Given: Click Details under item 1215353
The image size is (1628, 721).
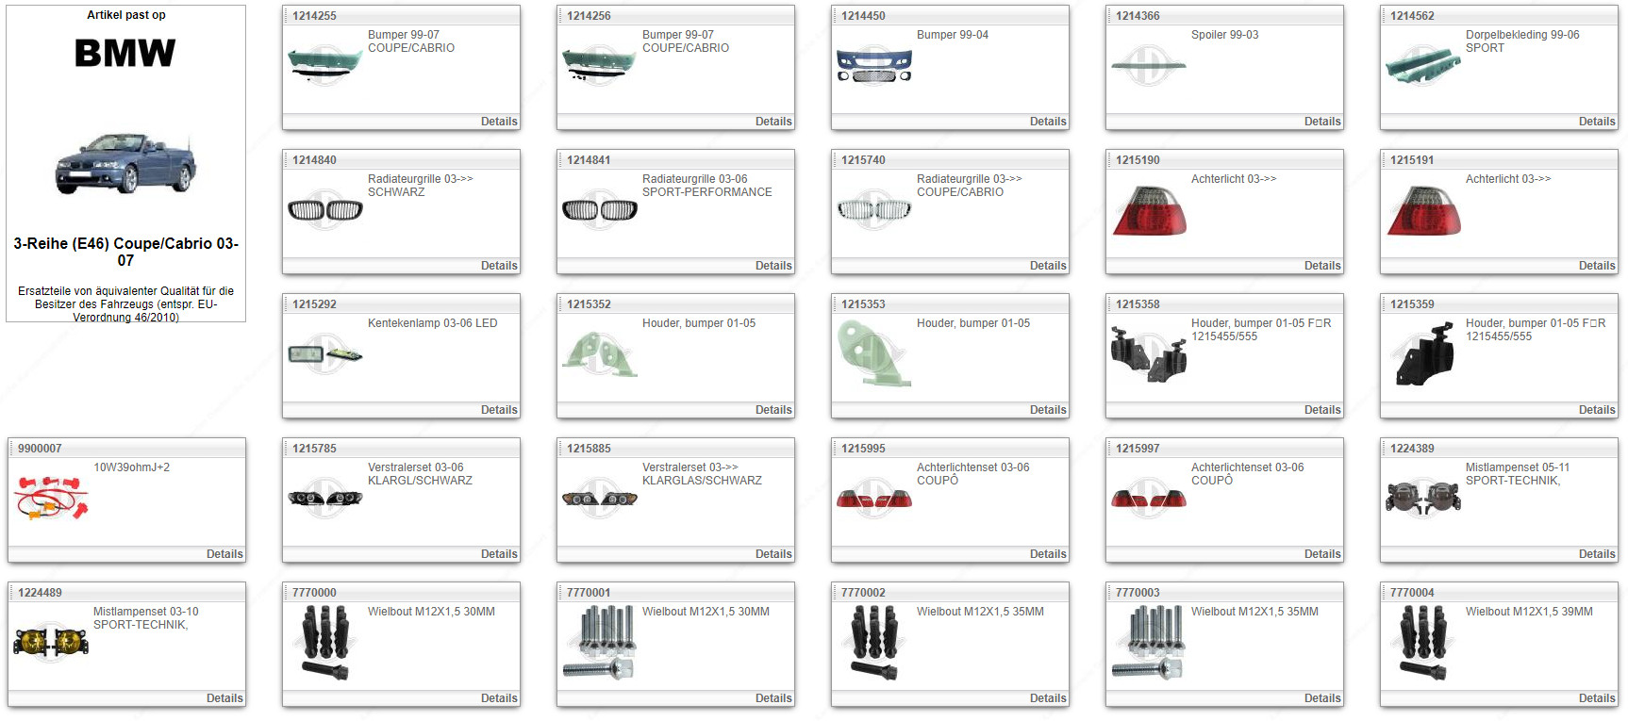Looking at the screenshot, I should point(1048,410).
